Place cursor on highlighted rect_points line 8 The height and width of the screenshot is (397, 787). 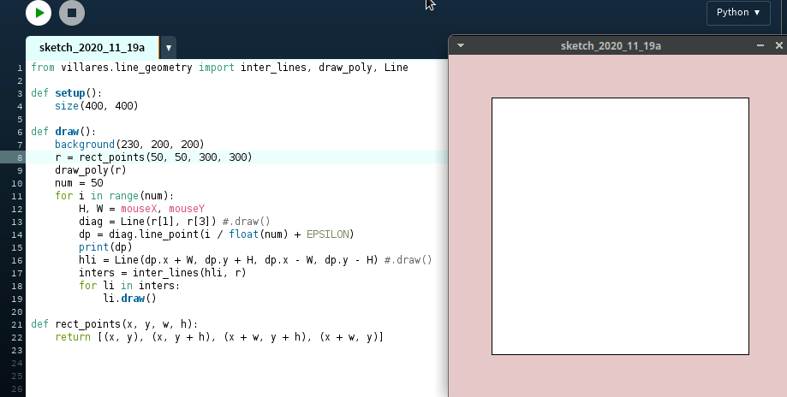pyautogui.click(x=153, y=157)
